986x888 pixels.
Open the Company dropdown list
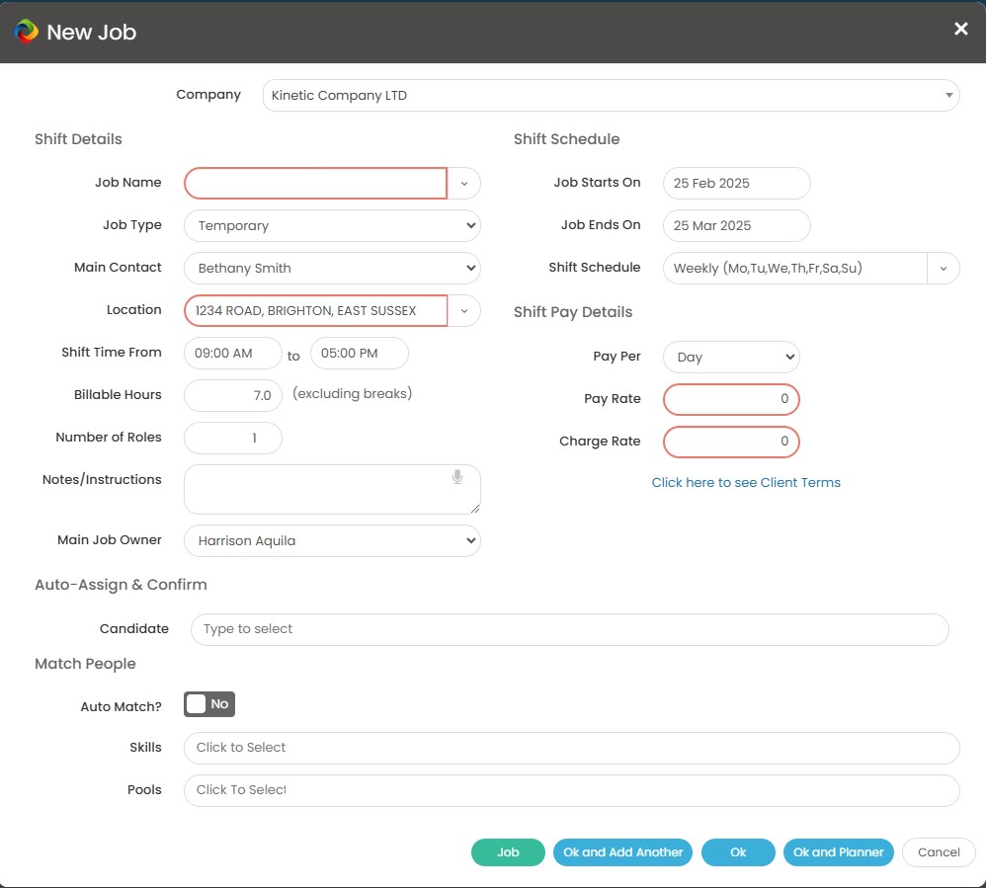tap(611, 96)
